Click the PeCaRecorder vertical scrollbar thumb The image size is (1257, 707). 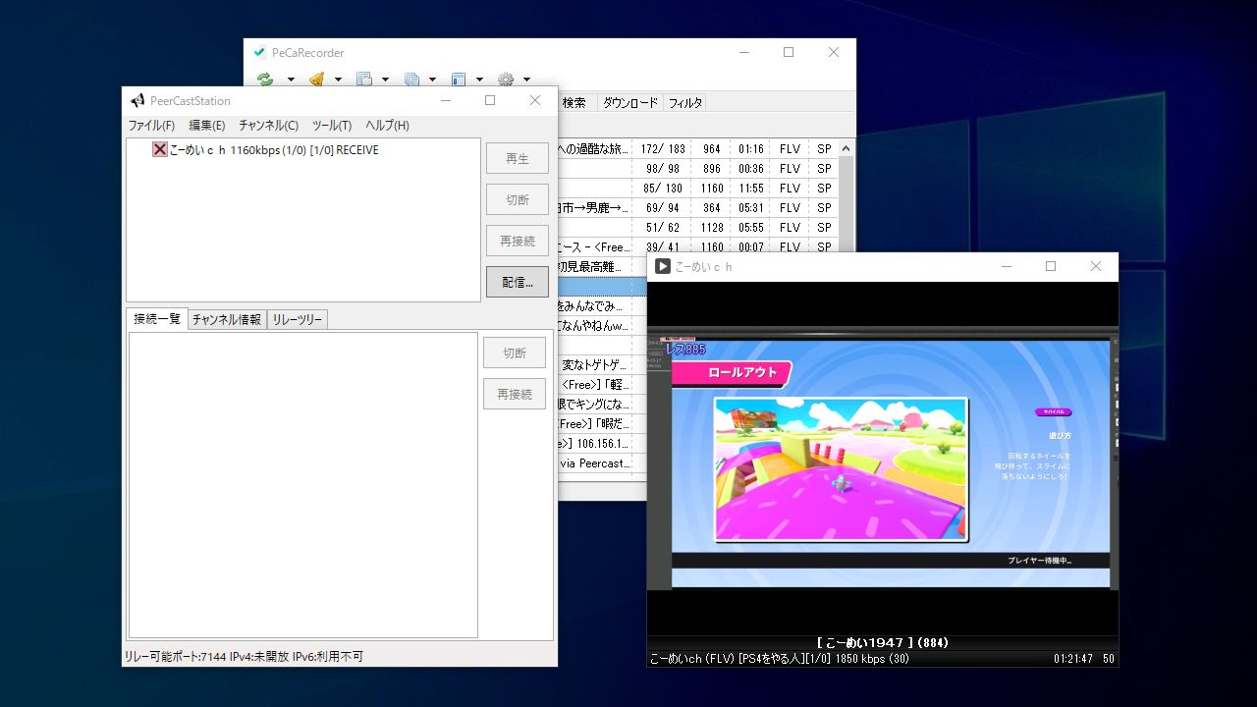click(847, 206)
